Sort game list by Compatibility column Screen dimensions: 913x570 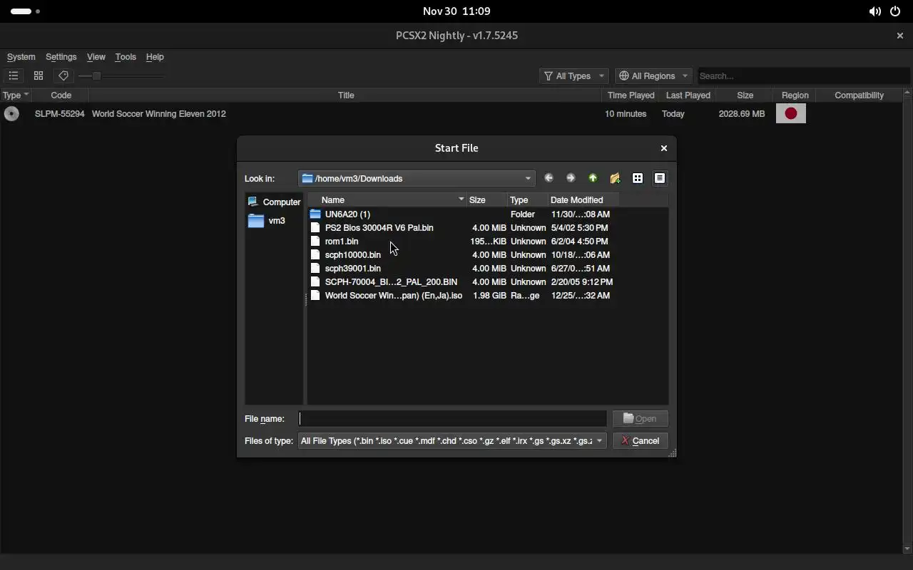click(x=859, y=95)
